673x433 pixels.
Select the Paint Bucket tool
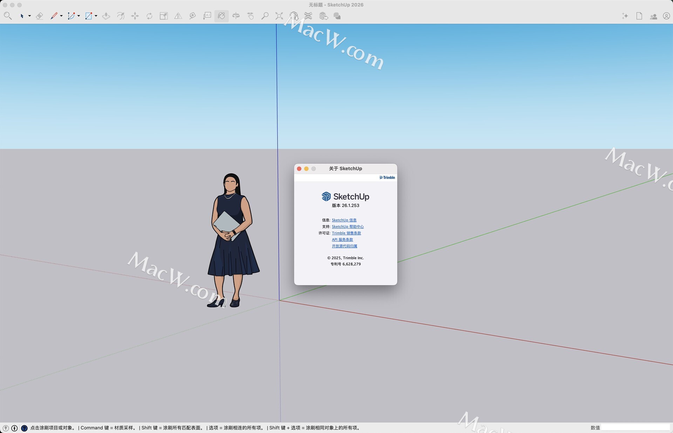click(x=222, y=16)
